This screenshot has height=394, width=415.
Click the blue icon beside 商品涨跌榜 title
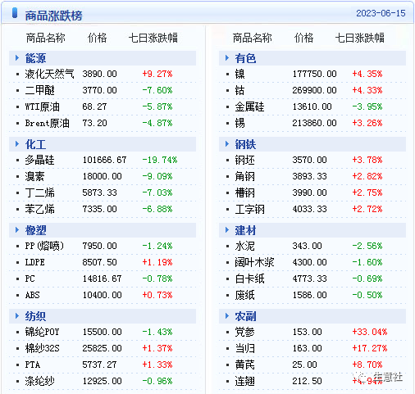tap(15, 13)
